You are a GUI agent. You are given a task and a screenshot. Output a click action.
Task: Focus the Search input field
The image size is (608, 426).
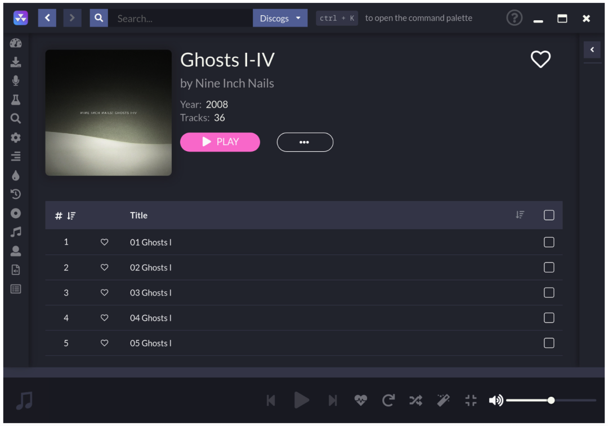[x=180, y=18]
